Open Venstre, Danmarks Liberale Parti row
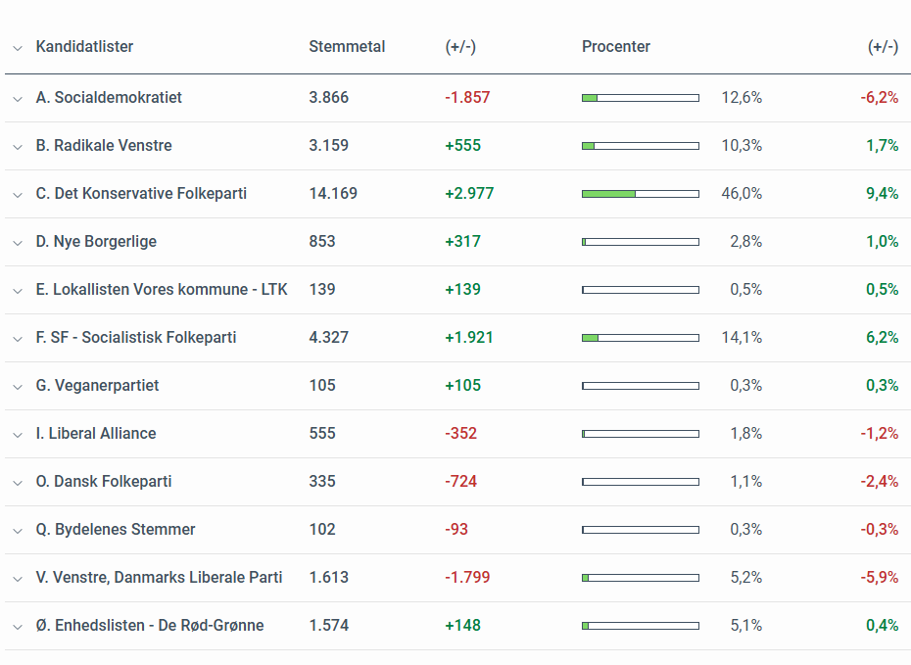The height and width of the screenshot is (665, 911). pyautogui.click(x=159, y=578)
